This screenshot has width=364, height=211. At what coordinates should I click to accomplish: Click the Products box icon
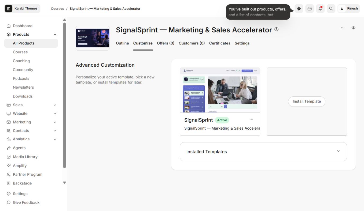tap(9, 35)
